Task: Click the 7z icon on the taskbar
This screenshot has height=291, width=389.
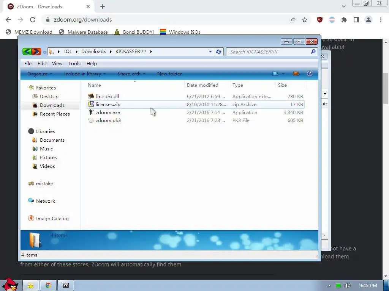Action: (x=65, y=285)
